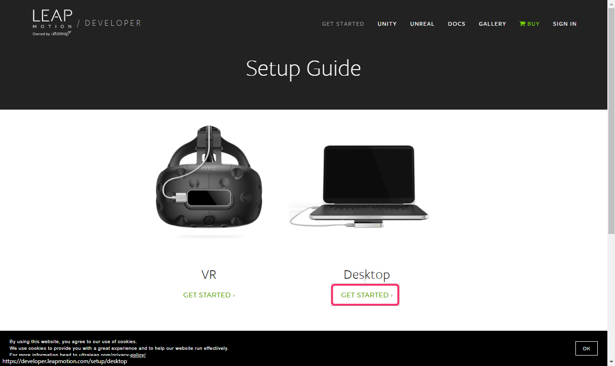Visit the GALLERY section
Viewport: 615px width, 366px height.
tap(492, 24)
